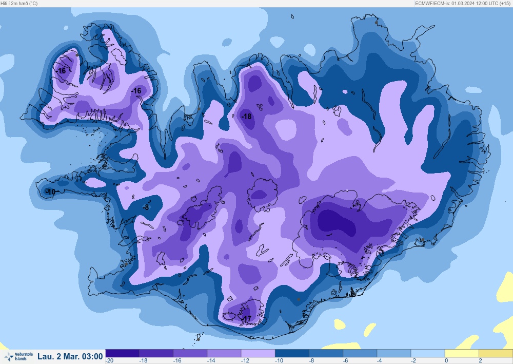The height and width of the screenshot is (364, 513).
Task: Click the darker yellow legend swatch above 2
Action: [496, 353]
